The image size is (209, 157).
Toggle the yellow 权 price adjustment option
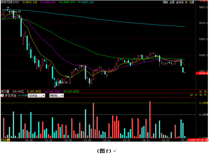(x=186, y=2)
